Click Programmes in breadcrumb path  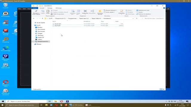point(73,18)
